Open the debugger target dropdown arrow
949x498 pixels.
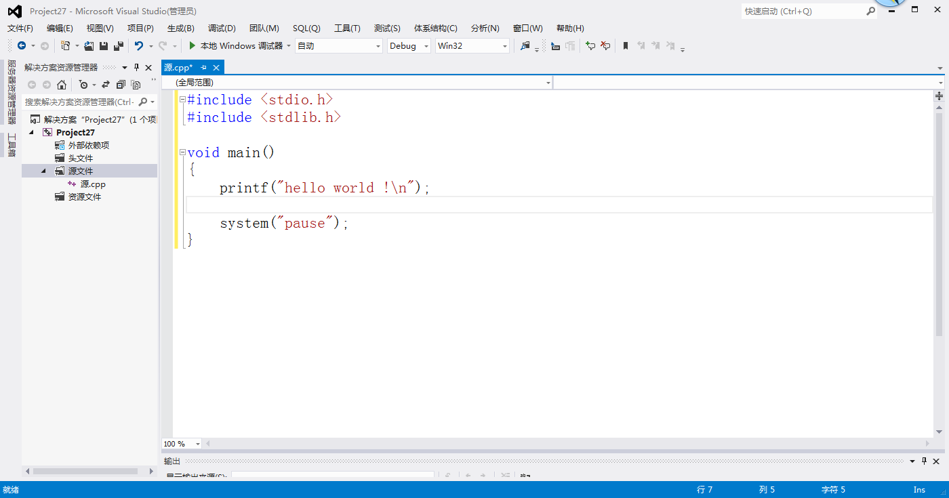click(x=288, y=45)
